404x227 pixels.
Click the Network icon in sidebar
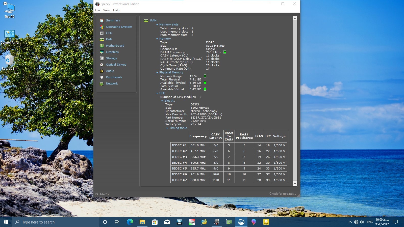click(102, 83)
